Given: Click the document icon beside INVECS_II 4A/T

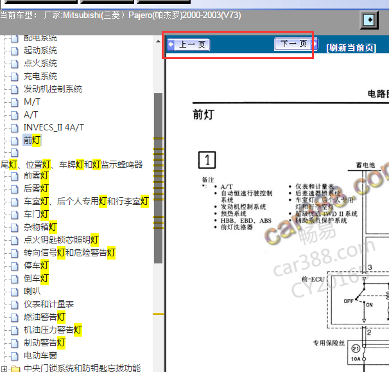Looking at the screenshot, I should coord(15,128).
